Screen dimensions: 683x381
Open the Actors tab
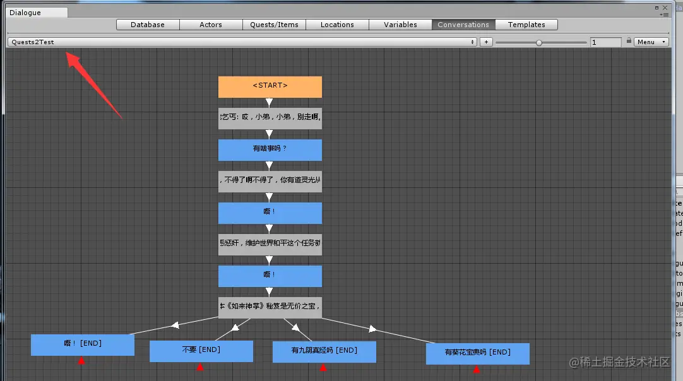211,25
